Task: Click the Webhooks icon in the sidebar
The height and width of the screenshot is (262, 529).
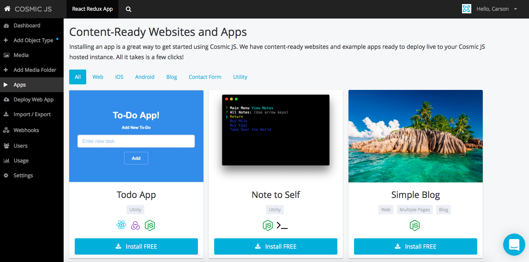Action: coord(6,130)
